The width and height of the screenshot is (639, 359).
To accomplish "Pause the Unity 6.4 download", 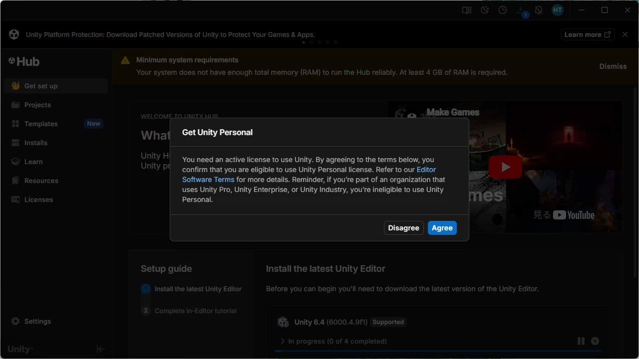I will [581, 341].
